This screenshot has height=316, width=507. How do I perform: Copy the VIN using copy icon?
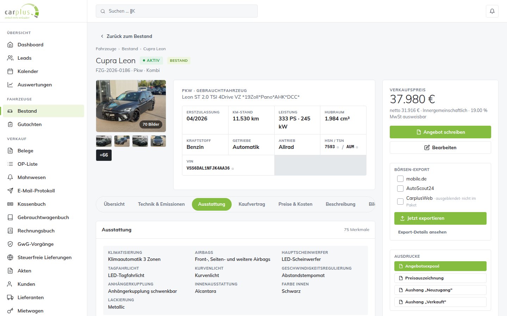point(233,169)
